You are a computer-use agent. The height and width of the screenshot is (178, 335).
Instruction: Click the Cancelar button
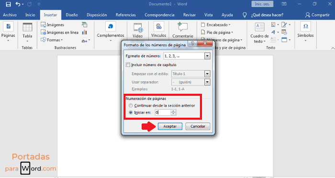click(198, 126)
